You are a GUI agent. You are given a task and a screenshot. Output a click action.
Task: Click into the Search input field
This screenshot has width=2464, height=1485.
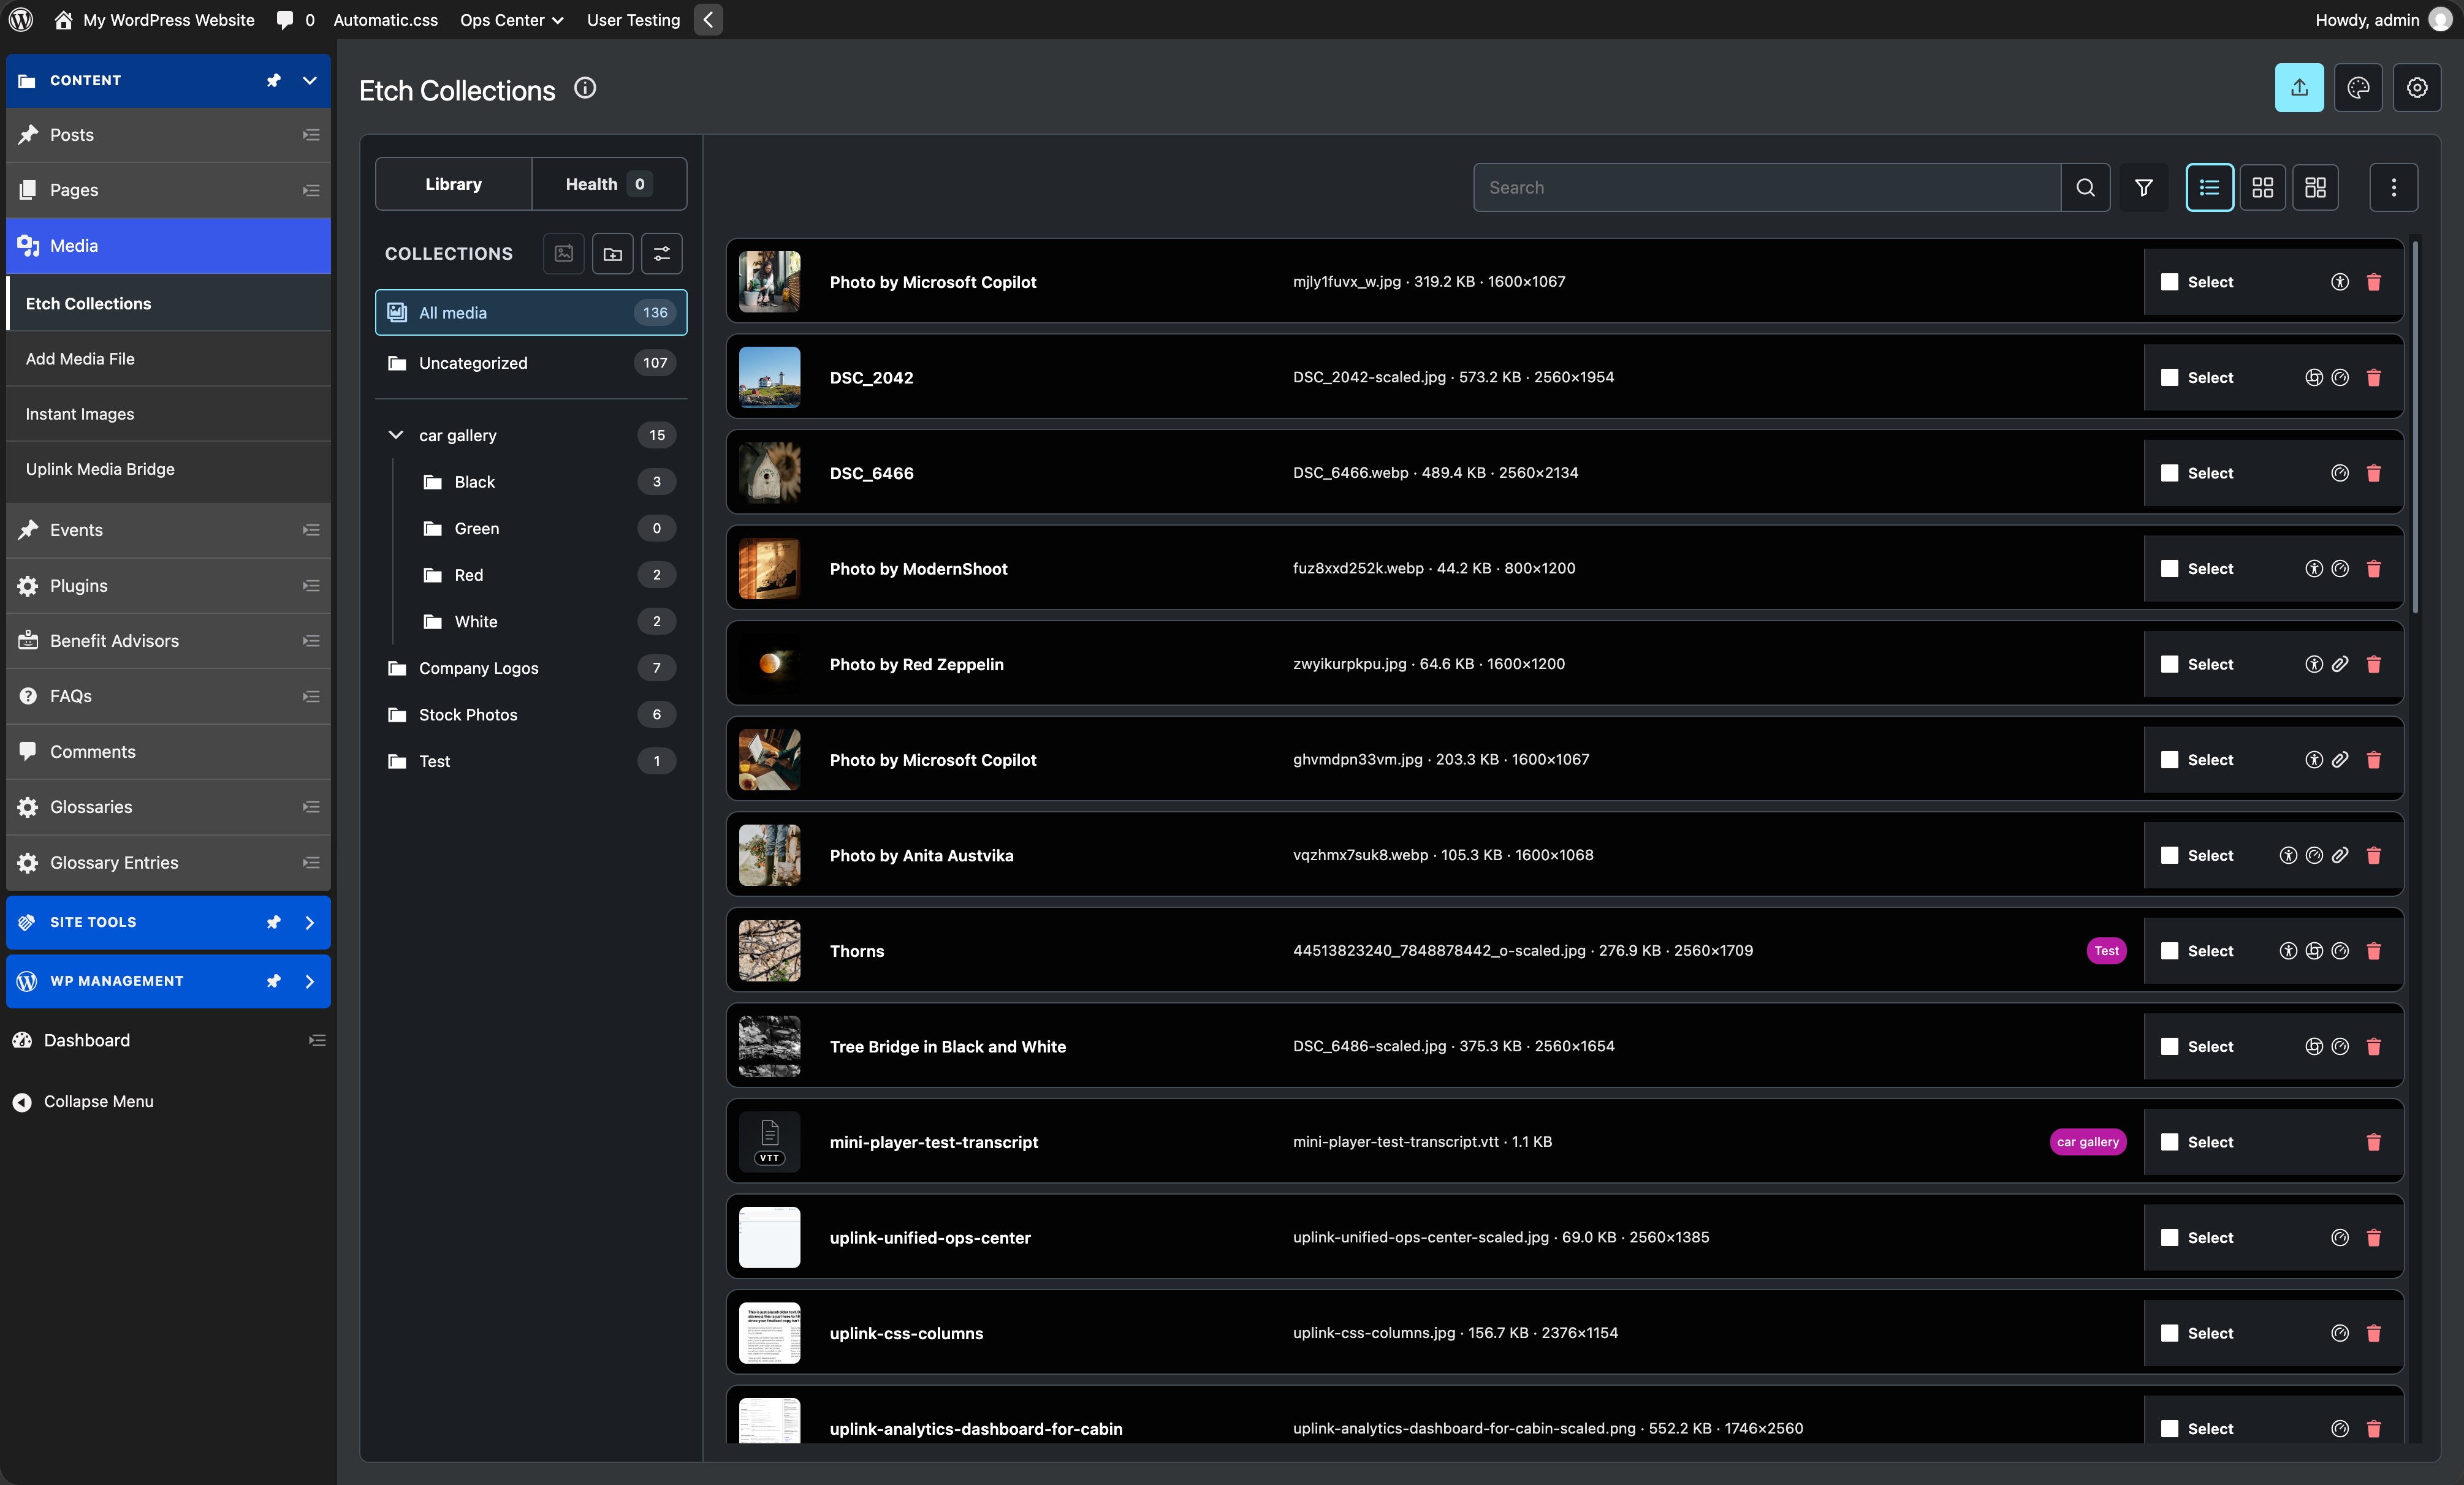tap(1767, 187)
